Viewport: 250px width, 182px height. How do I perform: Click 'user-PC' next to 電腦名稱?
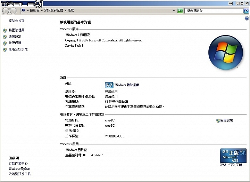110,120
